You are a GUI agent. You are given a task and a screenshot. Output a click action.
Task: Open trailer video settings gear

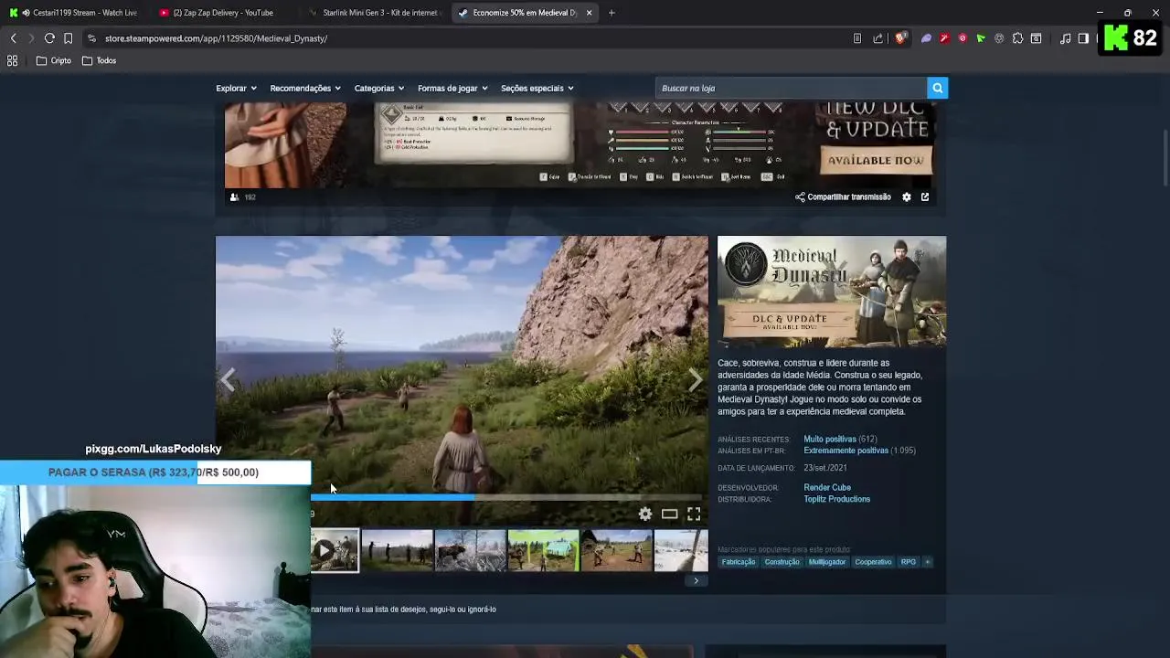pyautogui.click(x=645, y=514)
